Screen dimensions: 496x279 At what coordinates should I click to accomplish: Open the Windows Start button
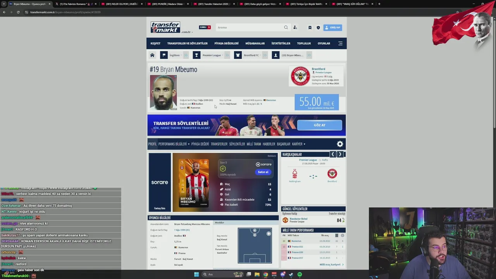pos(196,274)
